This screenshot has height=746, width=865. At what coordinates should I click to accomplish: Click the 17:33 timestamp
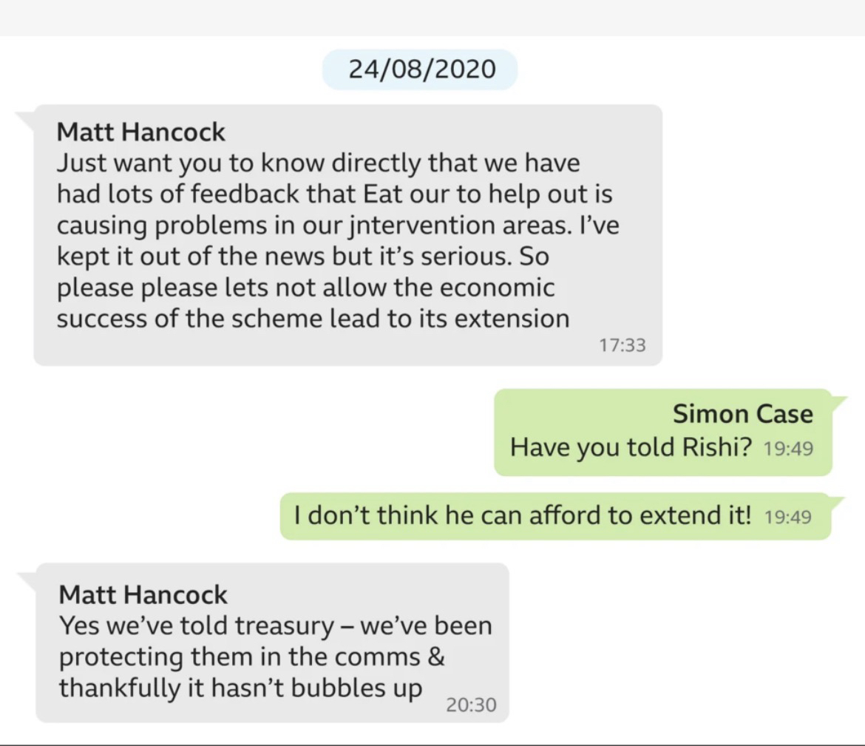(x=622, y=345)
